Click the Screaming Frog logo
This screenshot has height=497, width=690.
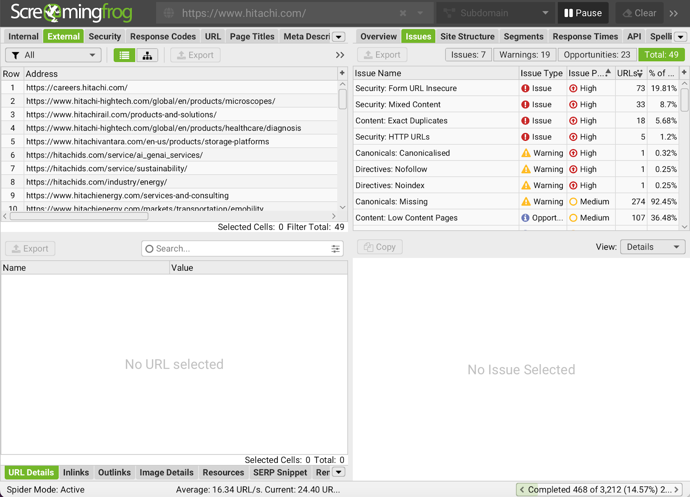[x=71, y=13]
